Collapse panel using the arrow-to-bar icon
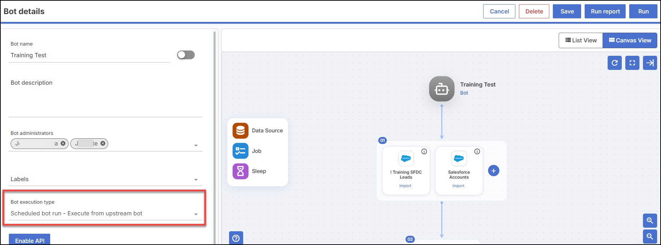 650,63
